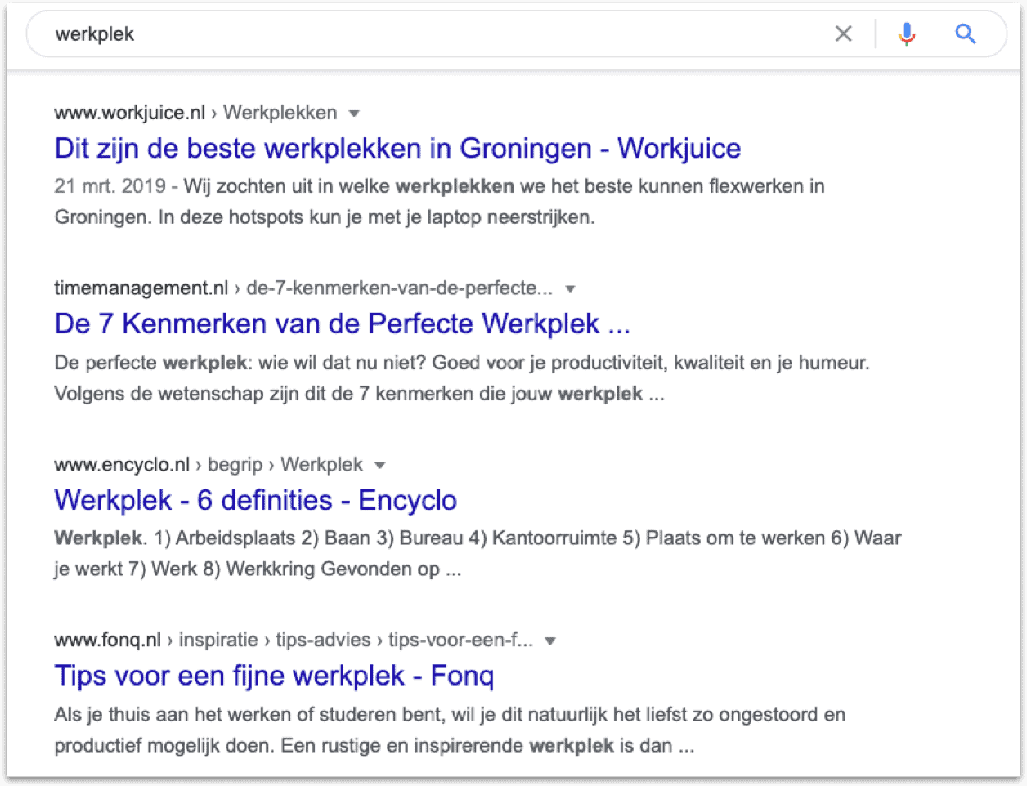1027x786 pixels.
Task: Click the www.encyclo.nl URL breadcrumb
Action: [209, 465]
